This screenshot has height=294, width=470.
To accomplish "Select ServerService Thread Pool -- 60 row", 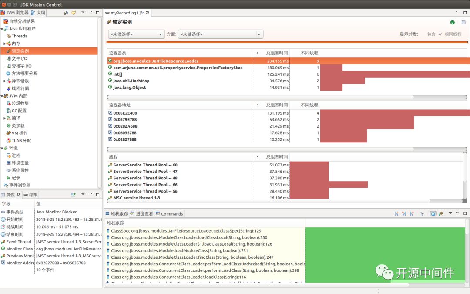I will [x=285, y=165].
